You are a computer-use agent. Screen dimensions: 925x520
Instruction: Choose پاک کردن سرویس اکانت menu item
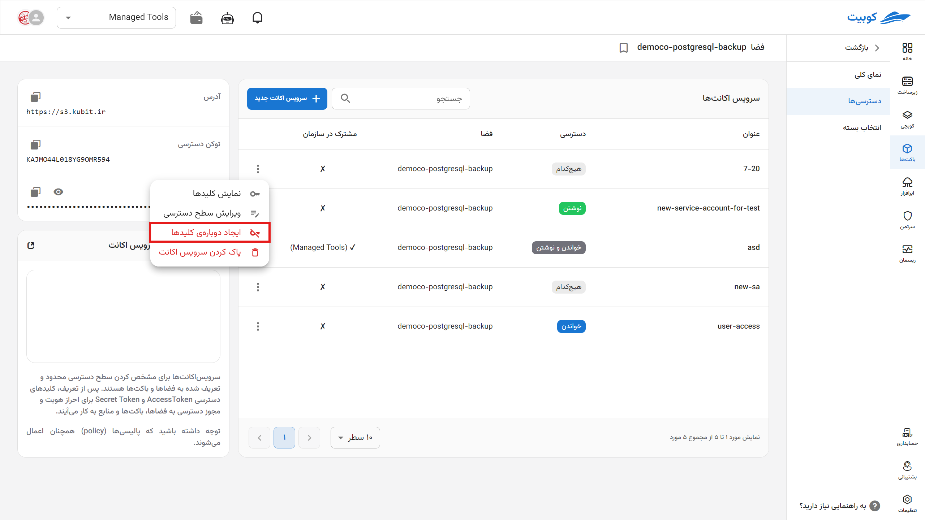(210, 252)
